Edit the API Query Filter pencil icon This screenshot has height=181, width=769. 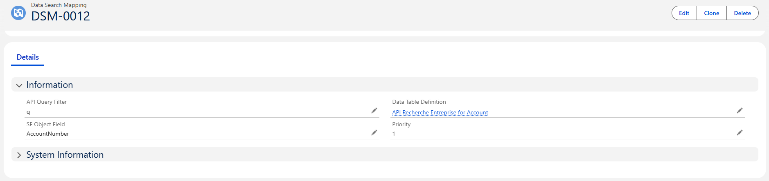[374, 111]
